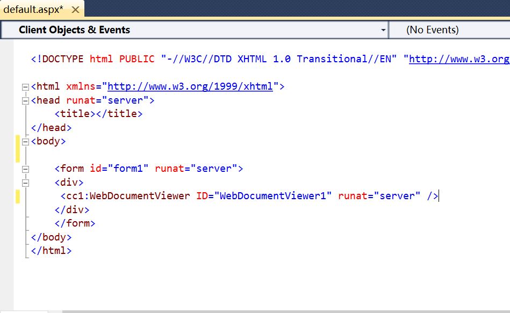This screenshot has width=510, height=313.
Task: Collapse the body element outline
Action: coord(25,141)
